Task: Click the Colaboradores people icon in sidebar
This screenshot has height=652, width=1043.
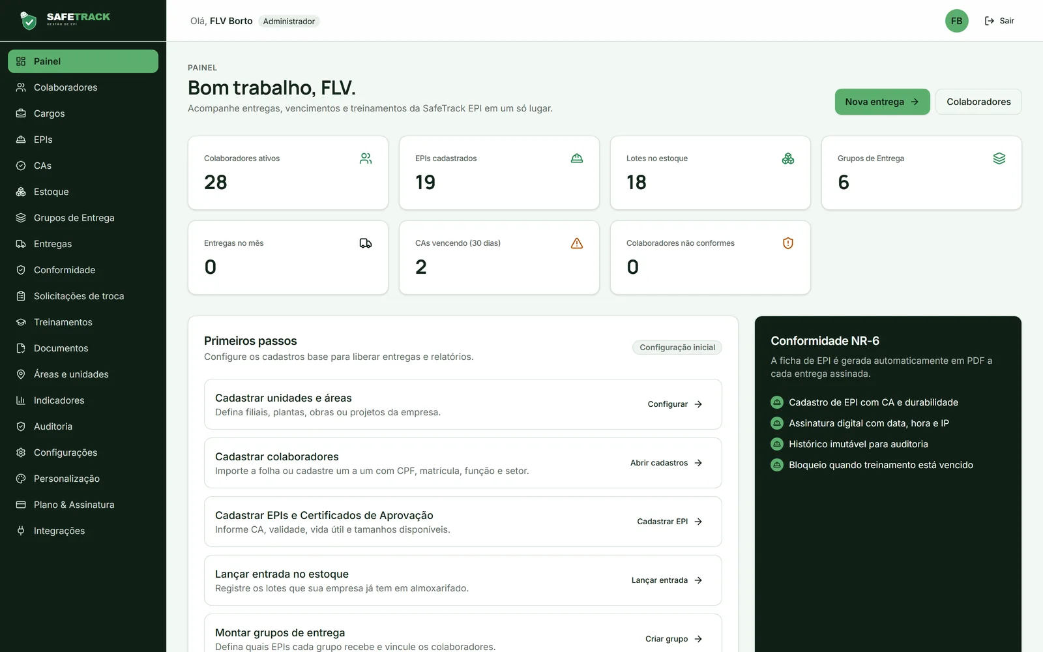Action: pos(21,87)
